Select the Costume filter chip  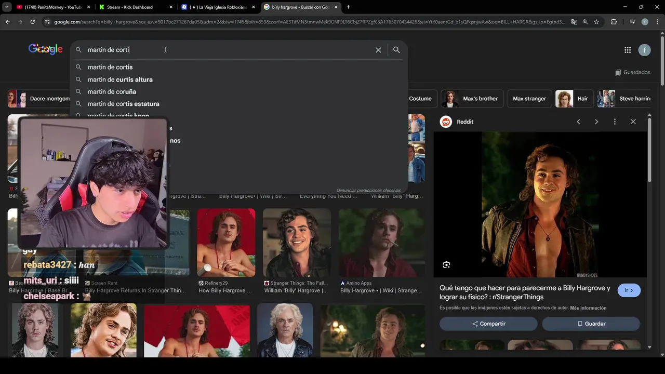420,99
